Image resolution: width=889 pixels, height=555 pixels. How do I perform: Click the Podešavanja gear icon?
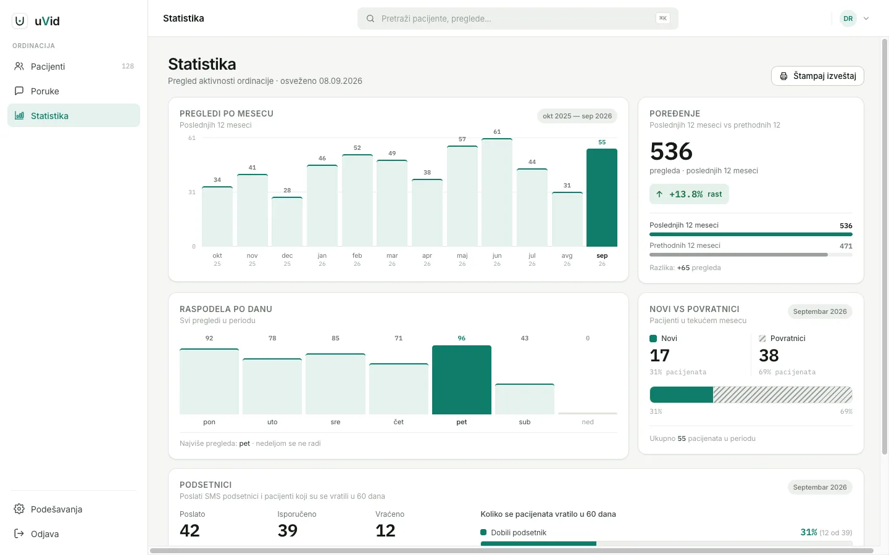click(x=19, y=509)
